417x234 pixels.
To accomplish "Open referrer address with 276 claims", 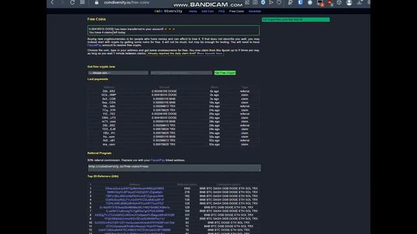I will click(x=135, y=192).
